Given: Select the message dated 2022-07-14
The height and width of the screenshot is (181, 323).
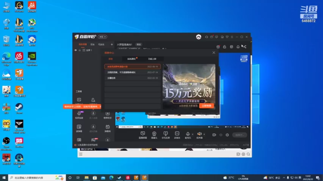Looking at the screenshot, I should (132, 72).
